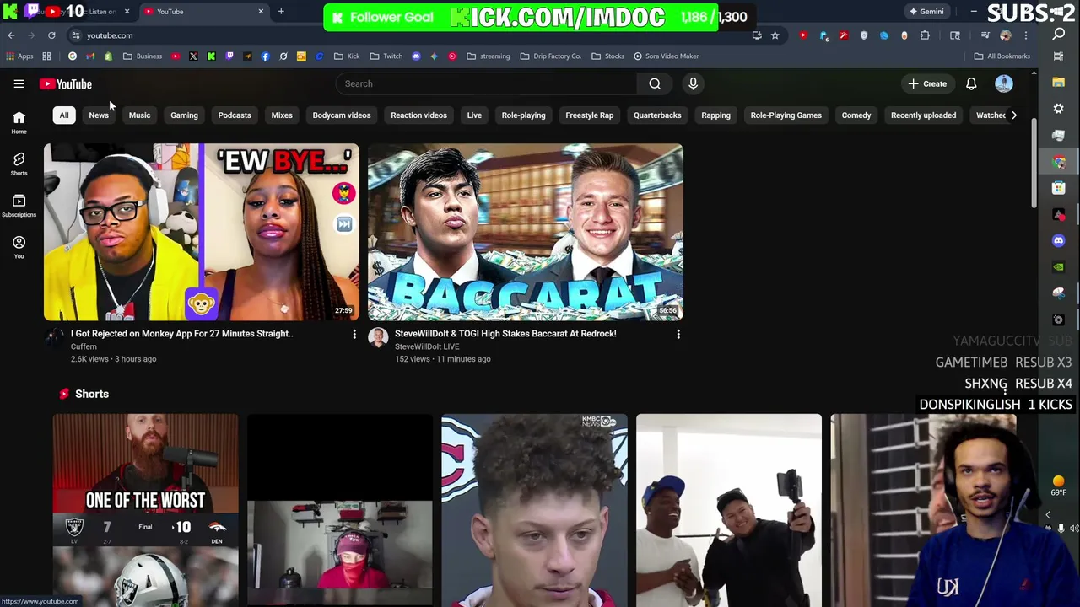Open the You section in the sidebar
The height and width of the screenshot is (607, 1080).
[19, 247]
